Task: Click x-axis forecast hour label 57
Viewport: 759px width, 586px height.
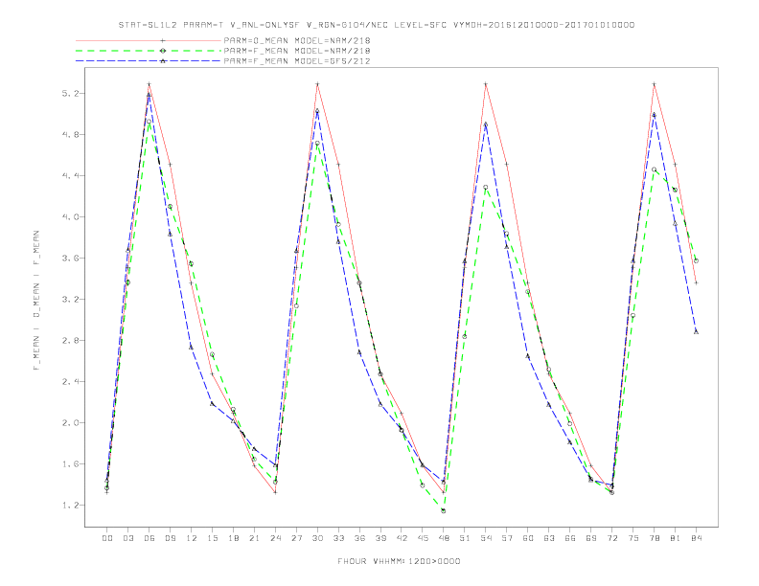Action: pos(507,538)
